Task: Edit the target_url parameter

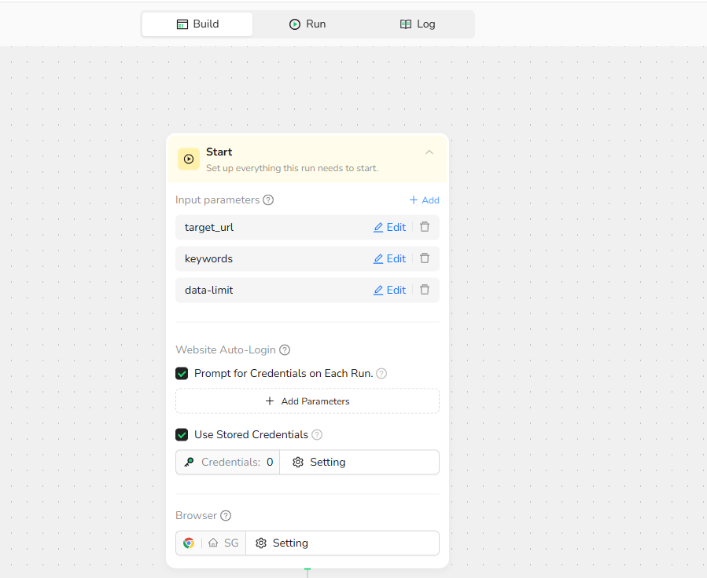Action: point(389,227)
